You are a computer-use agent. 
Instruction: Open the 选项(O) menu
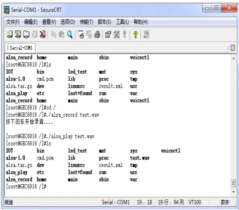point(68,22)
